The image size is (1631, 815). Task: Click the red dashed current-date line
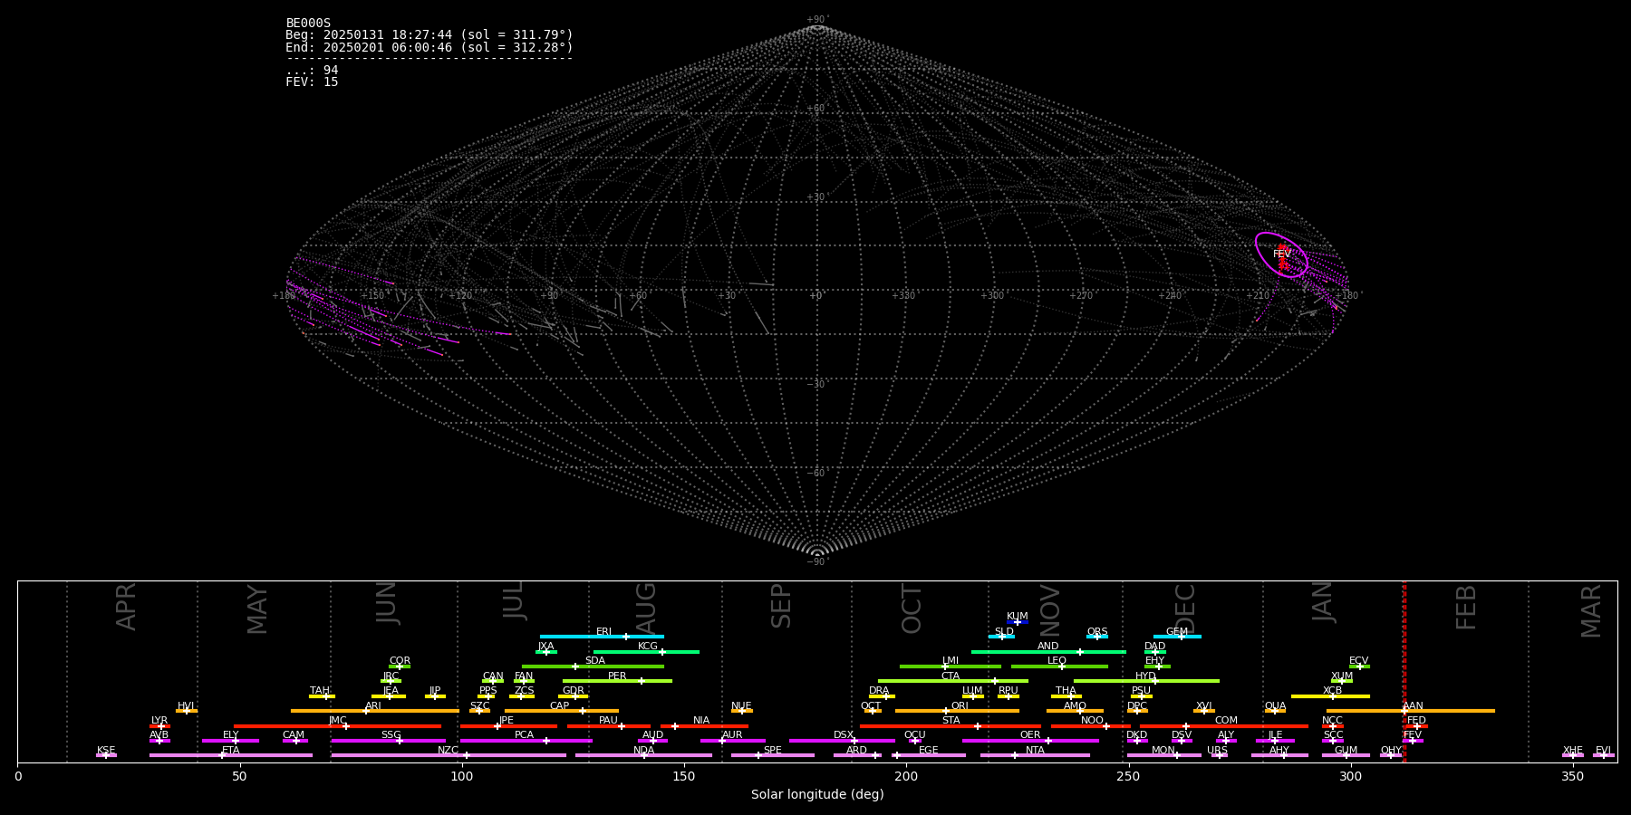1404,671
